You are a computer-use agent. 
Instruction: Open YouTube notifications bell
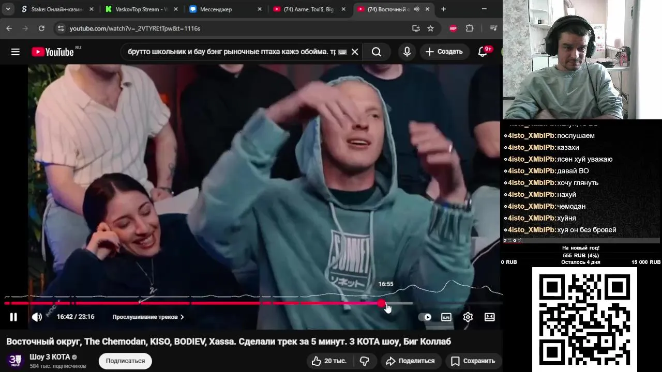[483, 52]
